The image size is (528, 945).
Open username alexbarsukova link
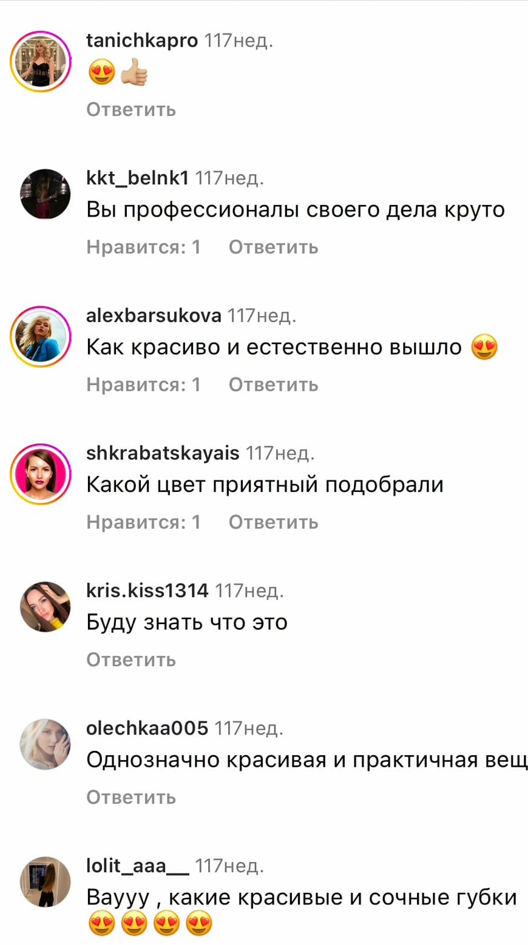(x=154, y=315)
